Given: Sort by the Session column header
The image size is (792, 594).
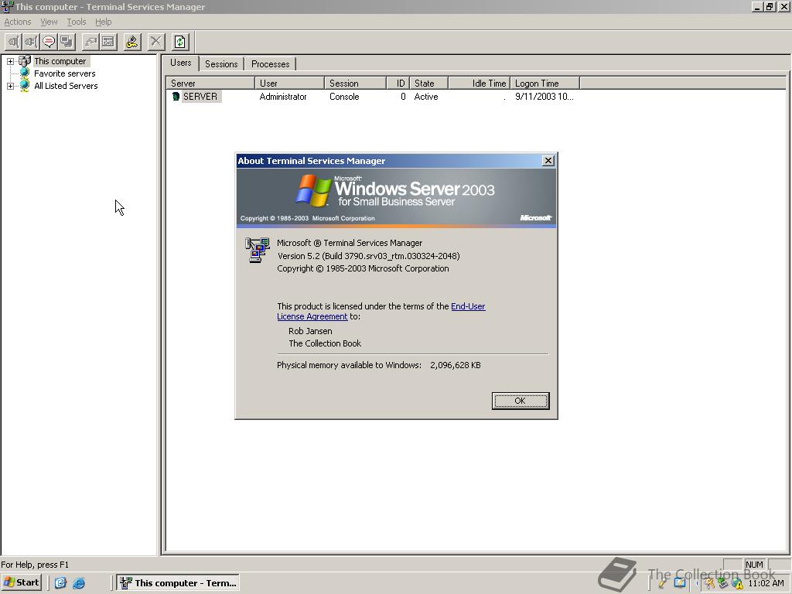Looking at the screenshot, I should click(x=356, y=84).
